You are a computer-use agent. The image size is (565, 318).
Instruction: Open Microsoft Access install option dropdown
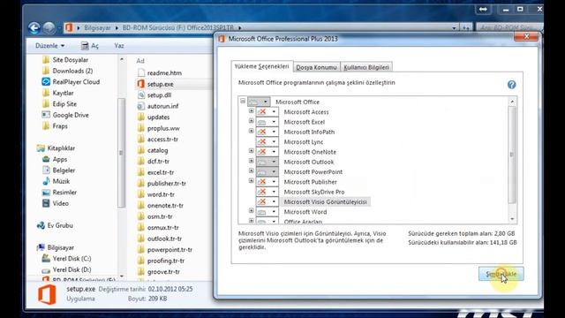tap(267, 112)
